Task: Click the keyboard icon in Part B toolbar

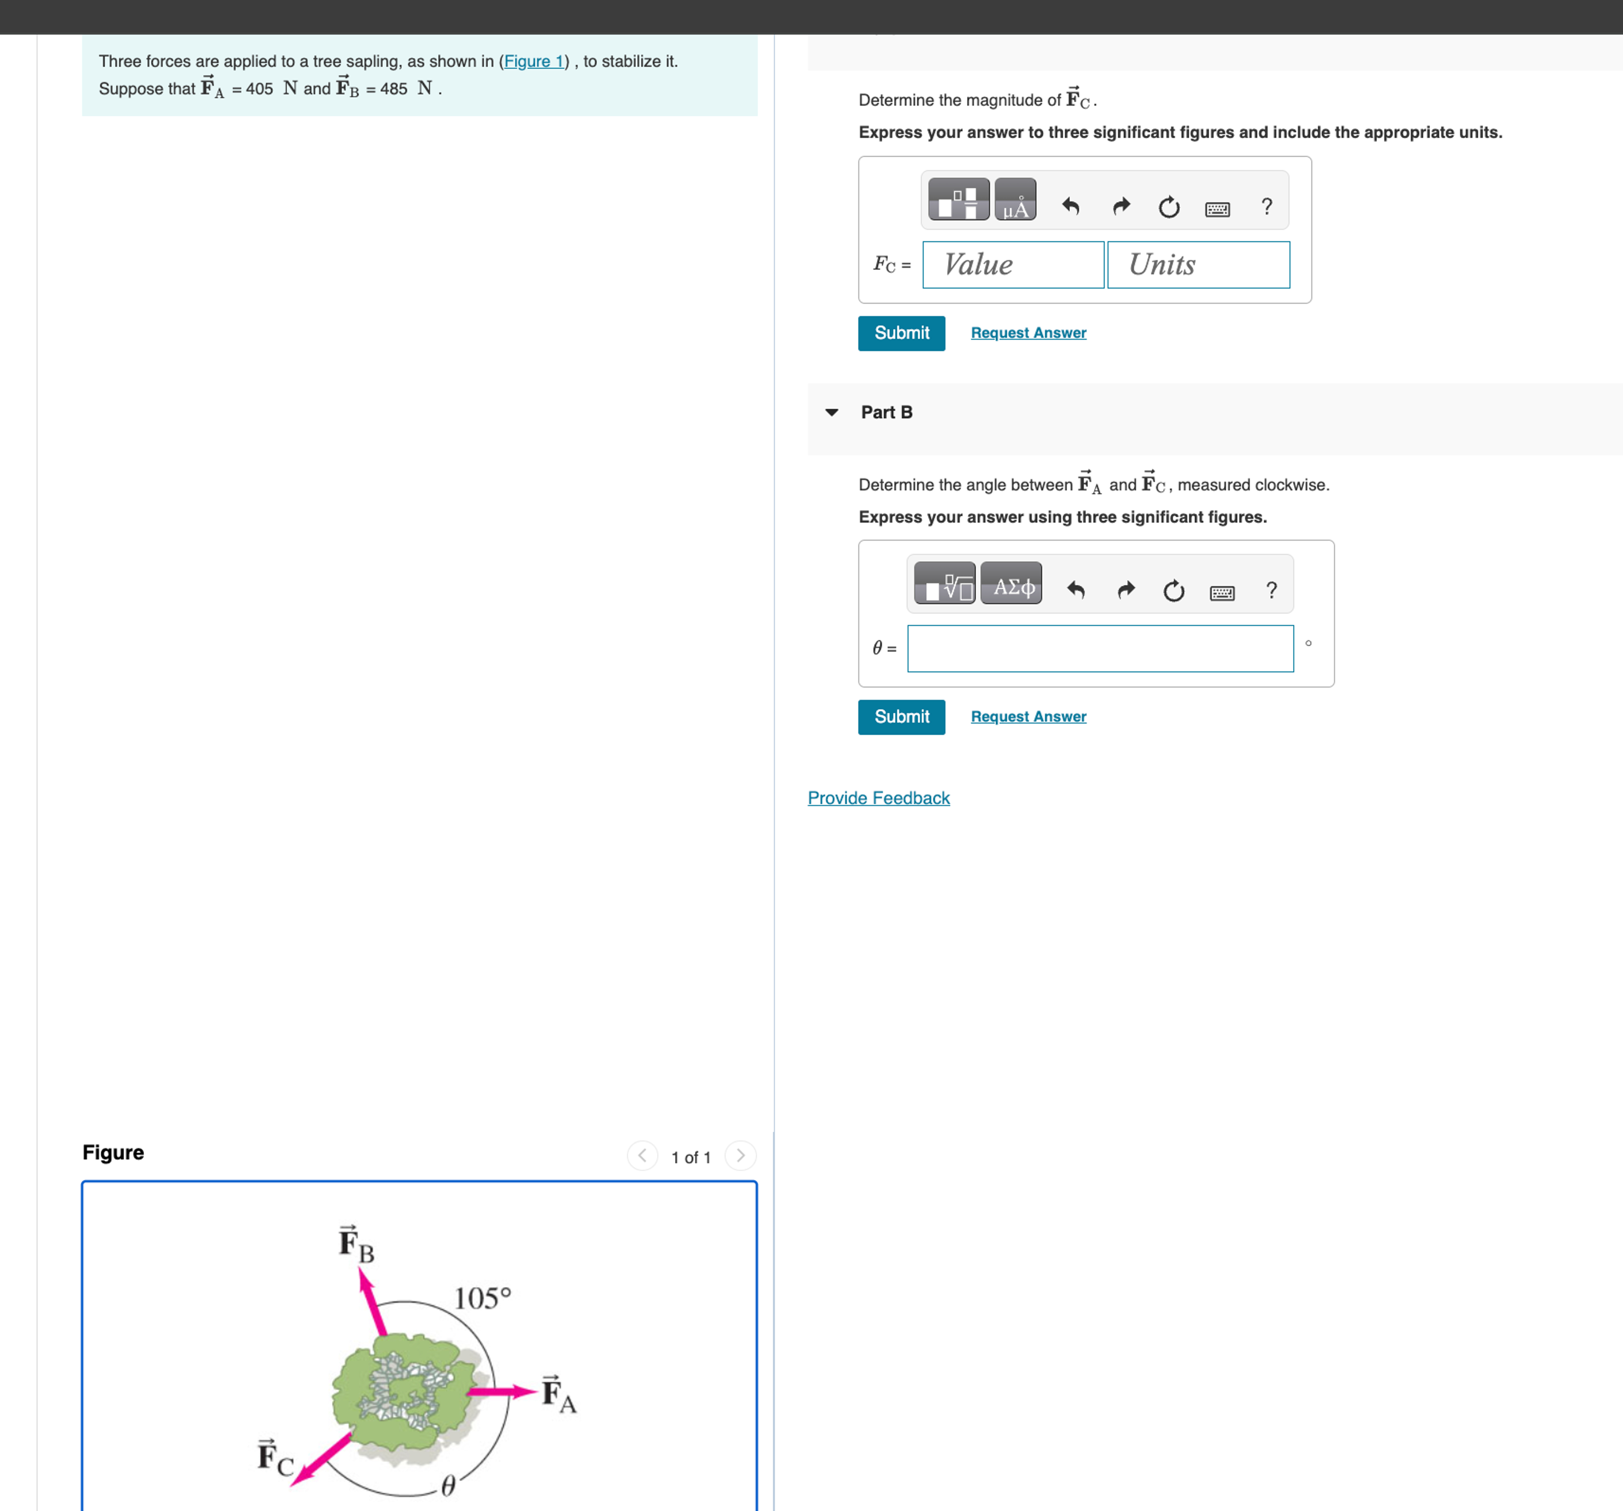Action: pos(1223,593)
